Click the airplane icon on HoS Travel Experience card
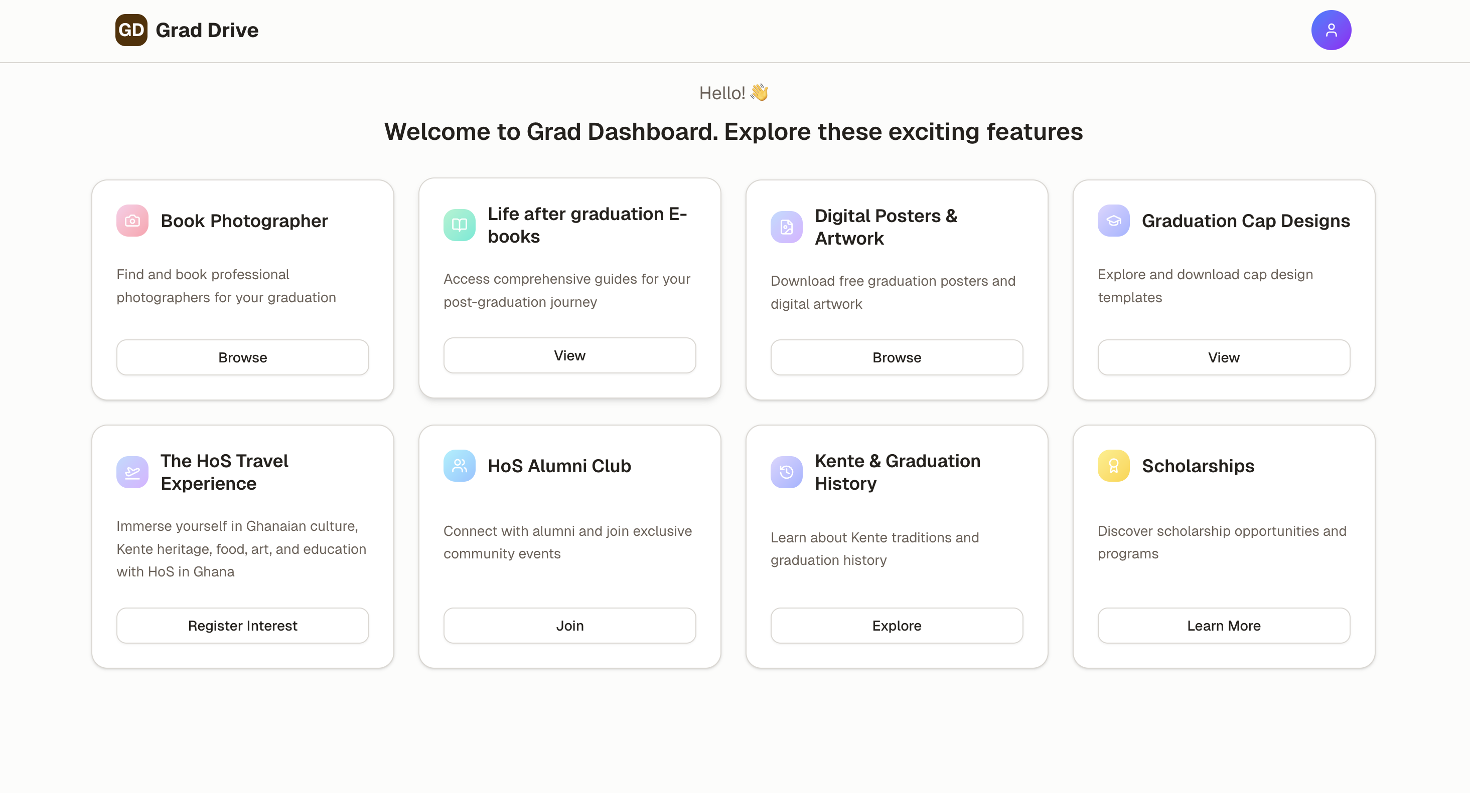The image size is (1470, 793). click(132, 472)
